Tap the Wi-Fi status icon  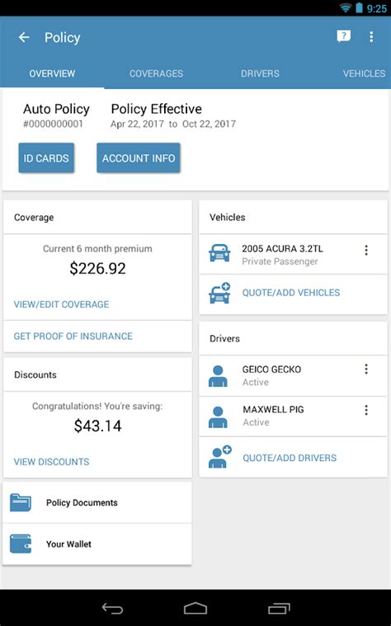[x=346, y=8]
